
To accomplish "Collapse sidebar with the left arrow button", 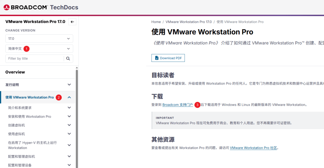I will coord(72,22).
